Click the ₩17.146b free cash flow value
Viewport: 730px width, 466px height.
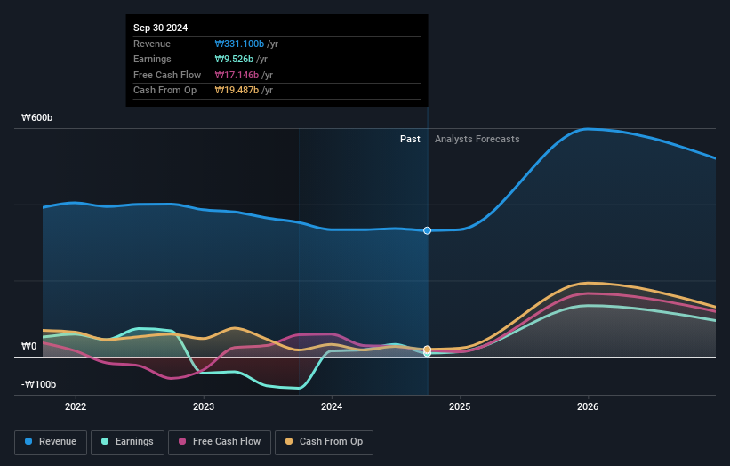click(x=237, y=75)
